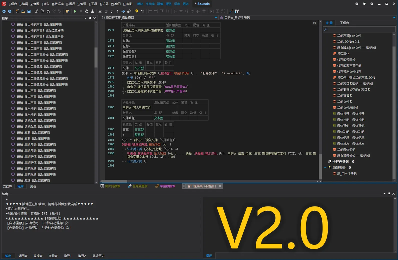Click the Cut scissors icon

tap(37, 11)
